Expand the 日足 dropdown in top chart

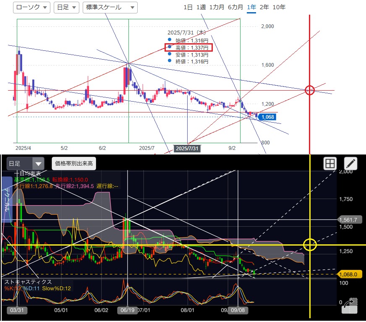point(66,7)
